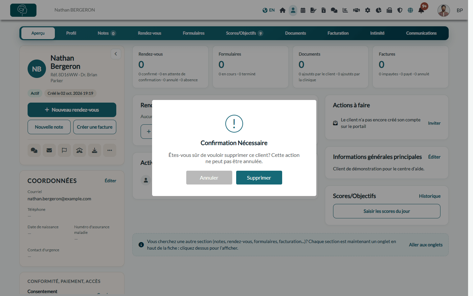Click the download icon in sidebar

coord(95,150)
